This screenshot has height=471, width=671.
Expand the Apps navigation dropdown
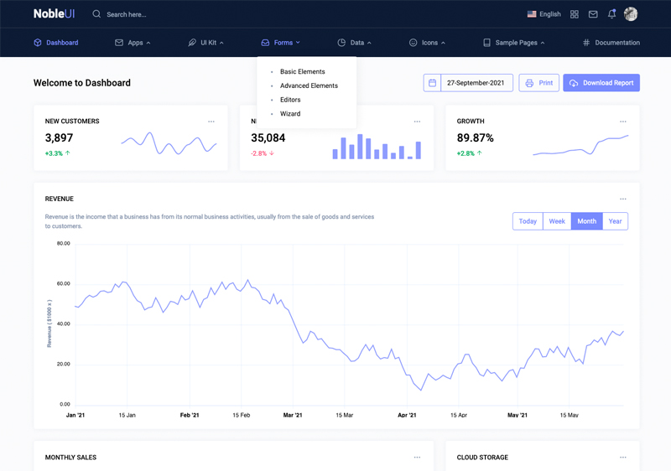(133, 43)
